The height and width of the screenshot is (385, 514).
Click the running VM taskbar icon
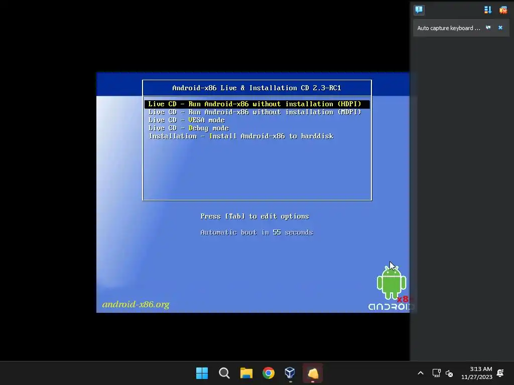click(313, 373)
